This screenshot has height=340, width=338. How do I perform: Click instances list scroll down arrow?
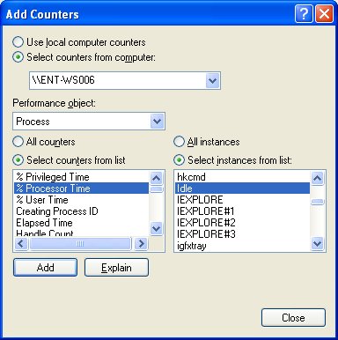tap(317, 243)
